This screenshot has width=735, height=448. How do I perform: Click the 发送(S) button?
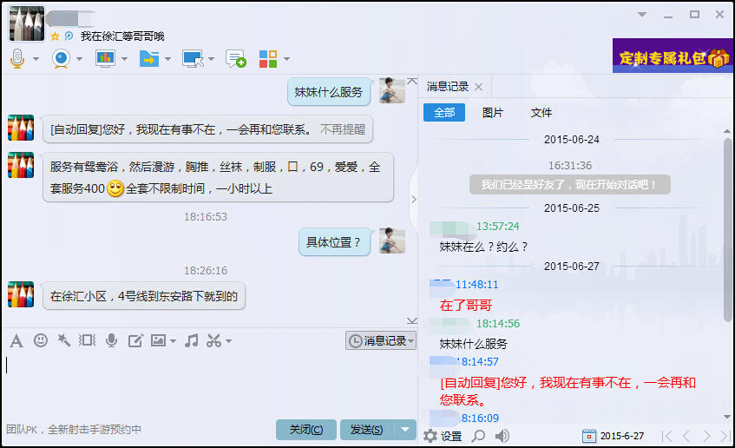coord(367,430)
